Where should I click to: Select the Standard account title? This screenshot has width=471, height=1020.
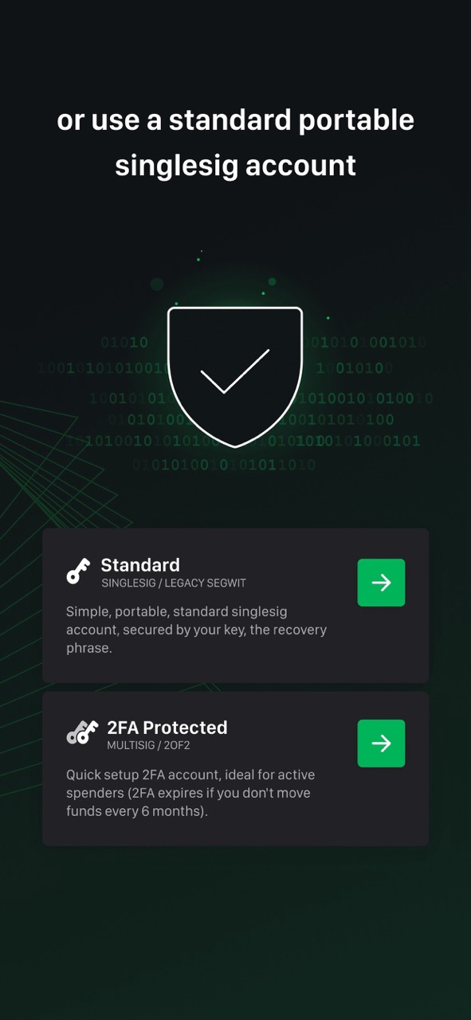[140, 565]
